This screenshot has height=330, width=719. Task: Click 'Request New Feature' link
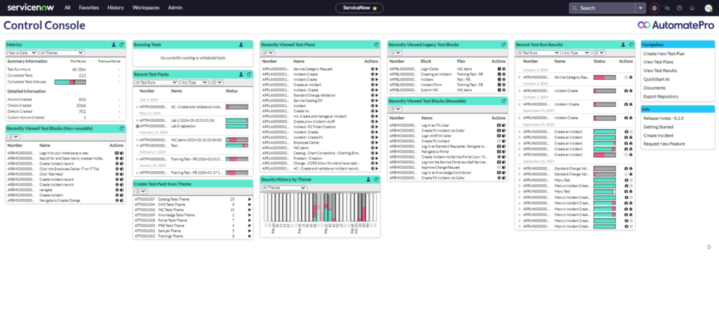coord(664,144)
